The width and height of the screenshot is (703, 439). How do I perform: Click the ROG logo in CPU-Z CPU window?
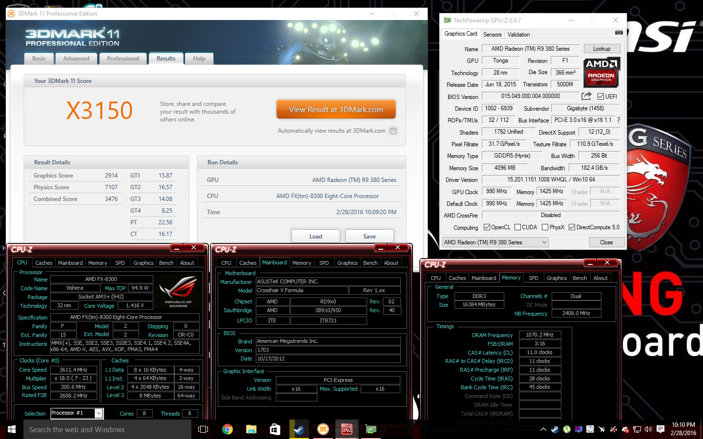pos(179,292)
